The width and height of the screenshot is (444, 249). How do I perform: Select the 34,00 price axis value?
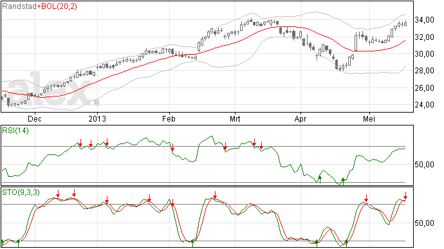click(x=424, y=20)
